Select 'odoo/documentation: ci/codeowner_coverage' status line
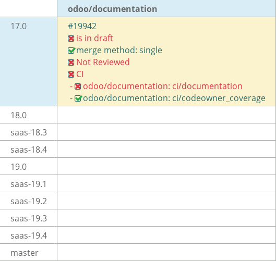 click(x=174, y=98)
